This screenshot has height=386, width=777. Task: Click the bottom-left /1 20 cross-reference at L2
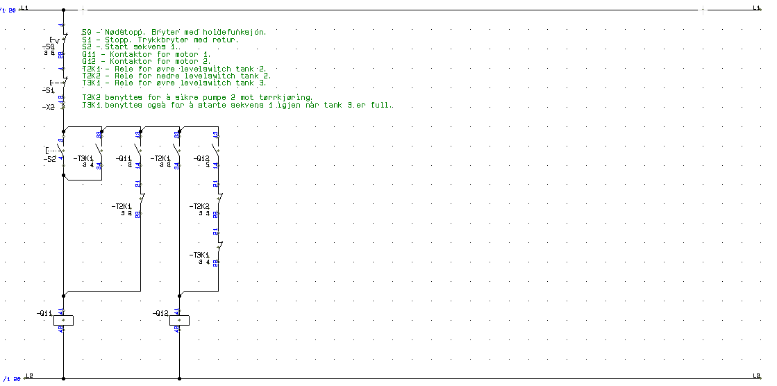(x=11, y=379)
